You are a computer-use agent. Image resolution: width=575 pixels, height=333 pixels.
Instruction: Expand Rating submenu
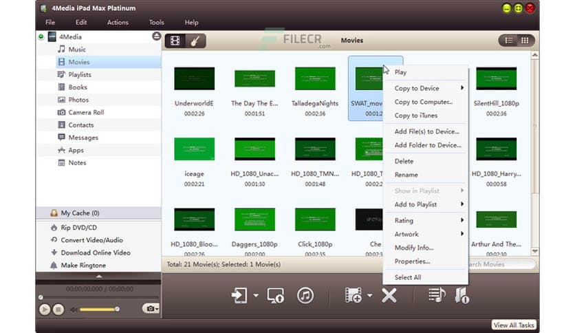tap(425, 220)
